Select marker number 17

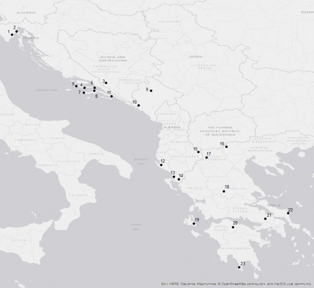tap(207, 157)
